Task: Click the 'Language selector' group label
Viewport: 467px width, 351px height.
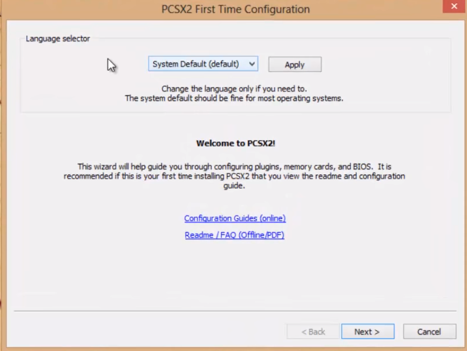Action: pos(58,39)
